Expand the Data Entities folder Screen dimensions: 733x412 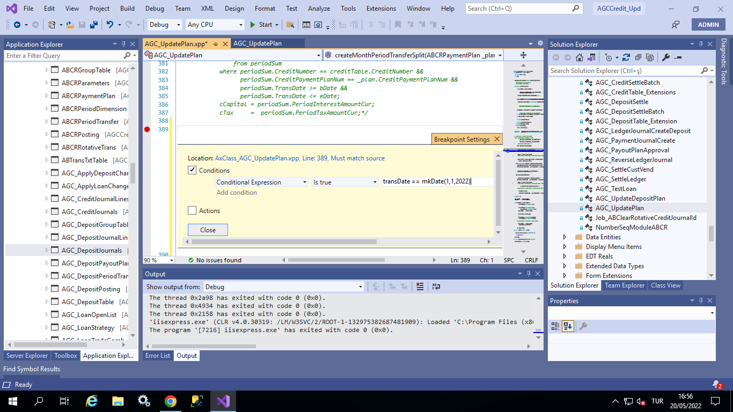coord(565,237)
